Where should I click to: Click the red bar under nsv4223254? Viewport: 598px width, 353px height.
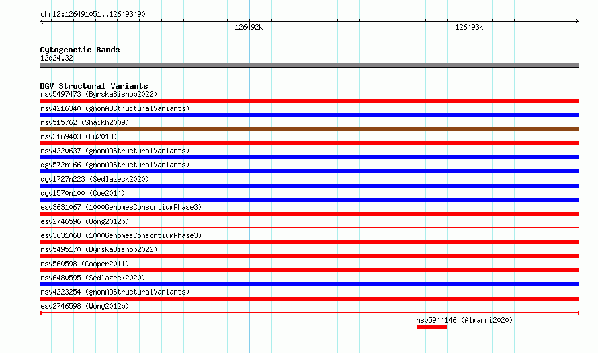point(309,299)
